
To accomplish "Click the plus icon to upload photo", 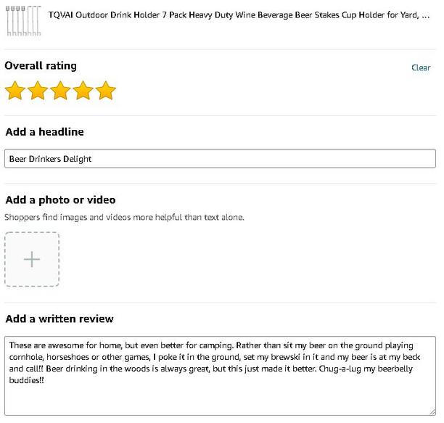I will (x=32, y=259).
